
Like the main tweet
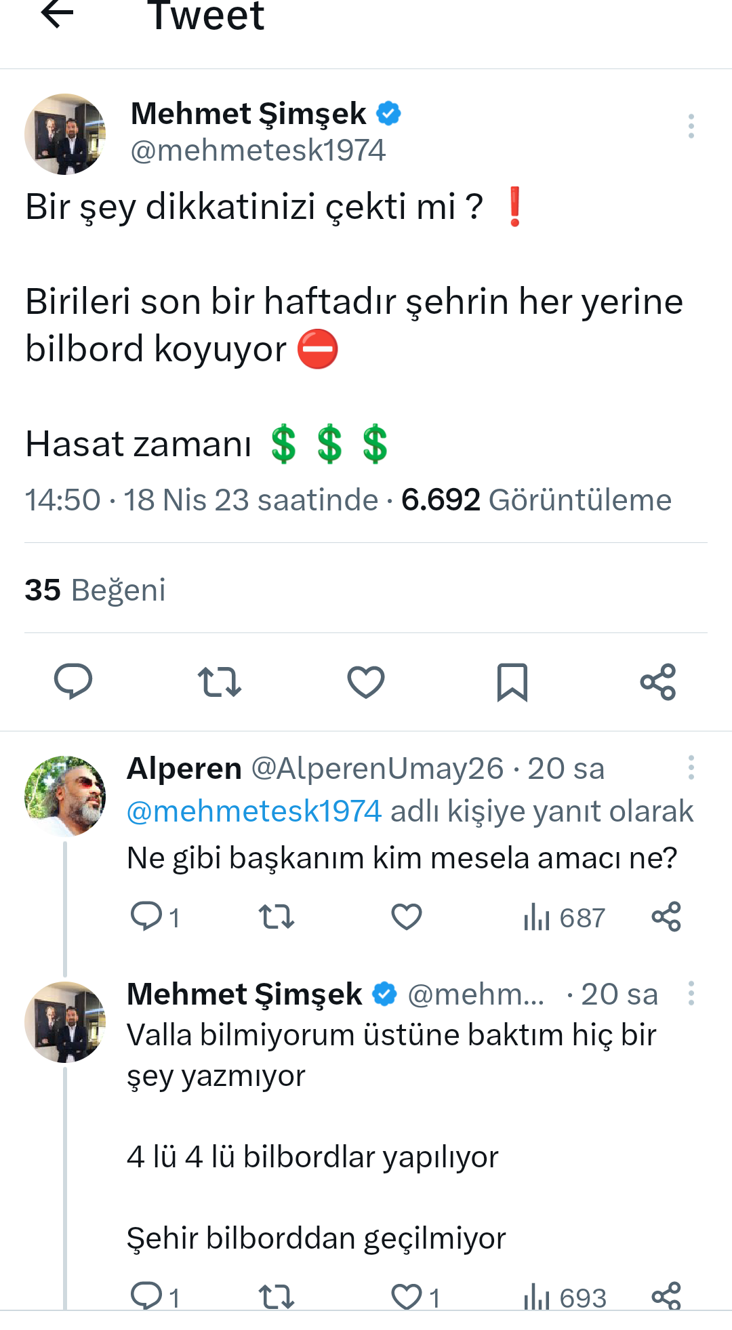pyautogui.click(x=366, y=682)
